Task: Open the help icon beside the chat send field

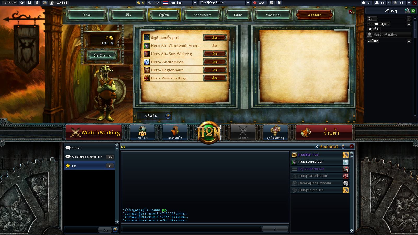Action: pyautogui.click(x=115, y=230)
